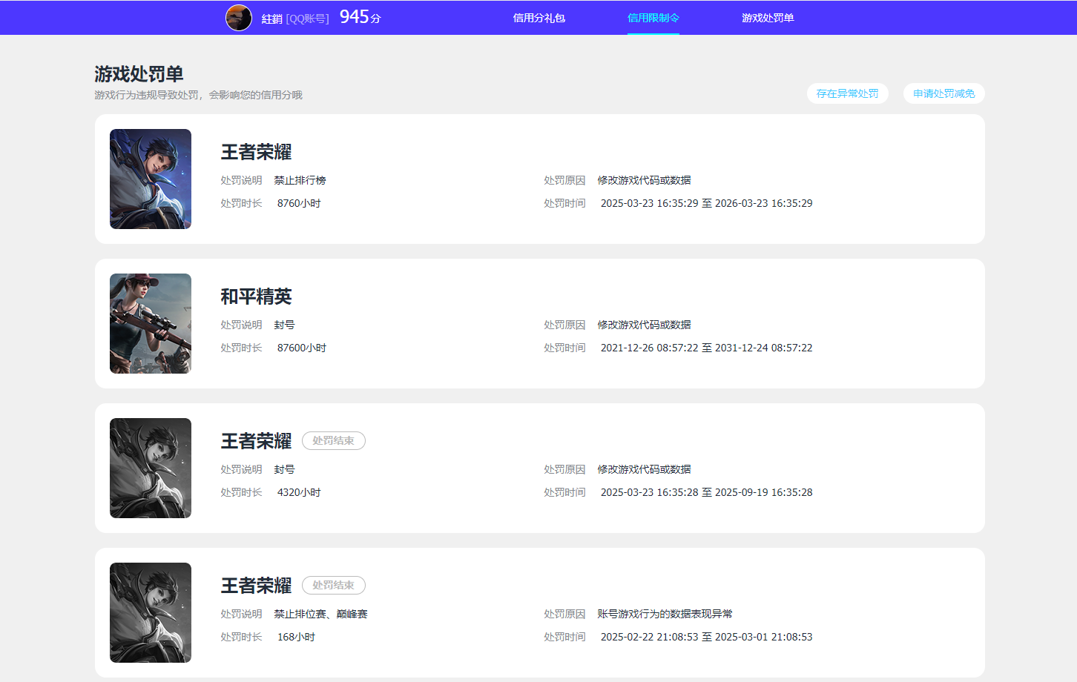The width and height of the screenshot is (1077, 682).
Task: Click the 8760小时 penalty duration
Action: click(x=299, y=203)
